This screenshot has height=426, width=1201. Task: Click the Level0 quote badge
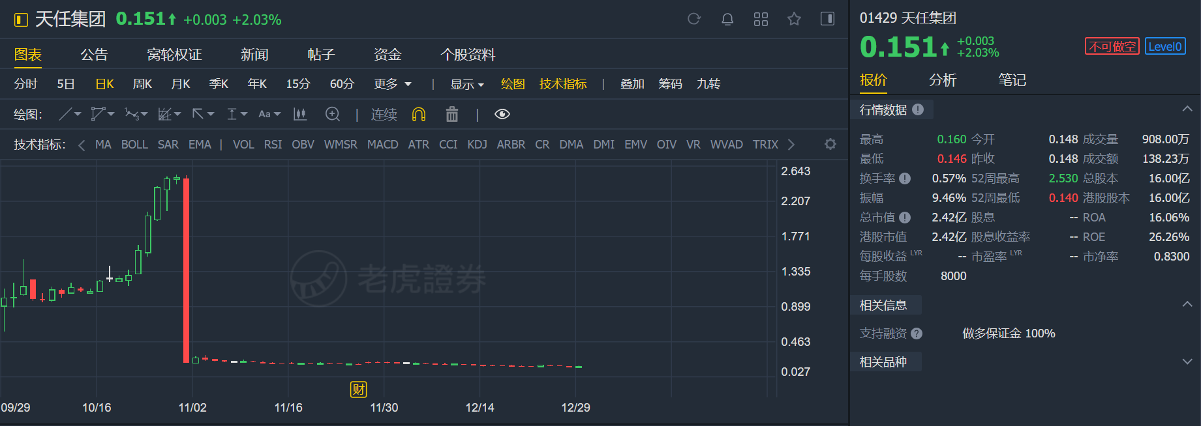pos(1165,46)
